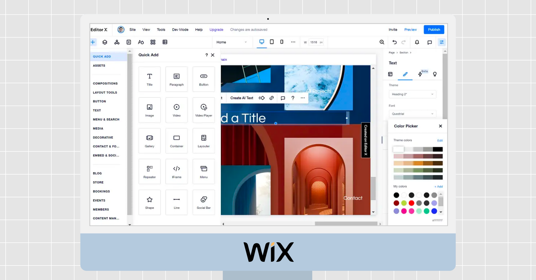Select the mobile breakpoint icon
The height and width of the screenshot is (280, 536).
[282, 42]
